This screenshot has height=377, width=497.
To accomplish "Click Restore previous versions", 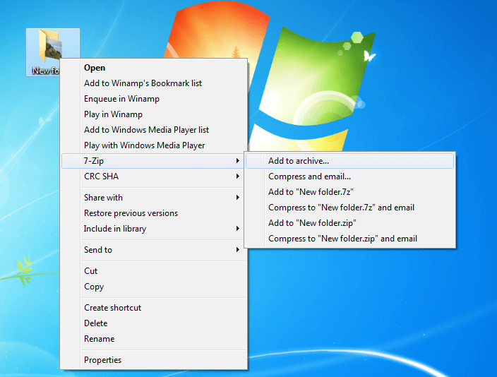I will coord(131,213).
